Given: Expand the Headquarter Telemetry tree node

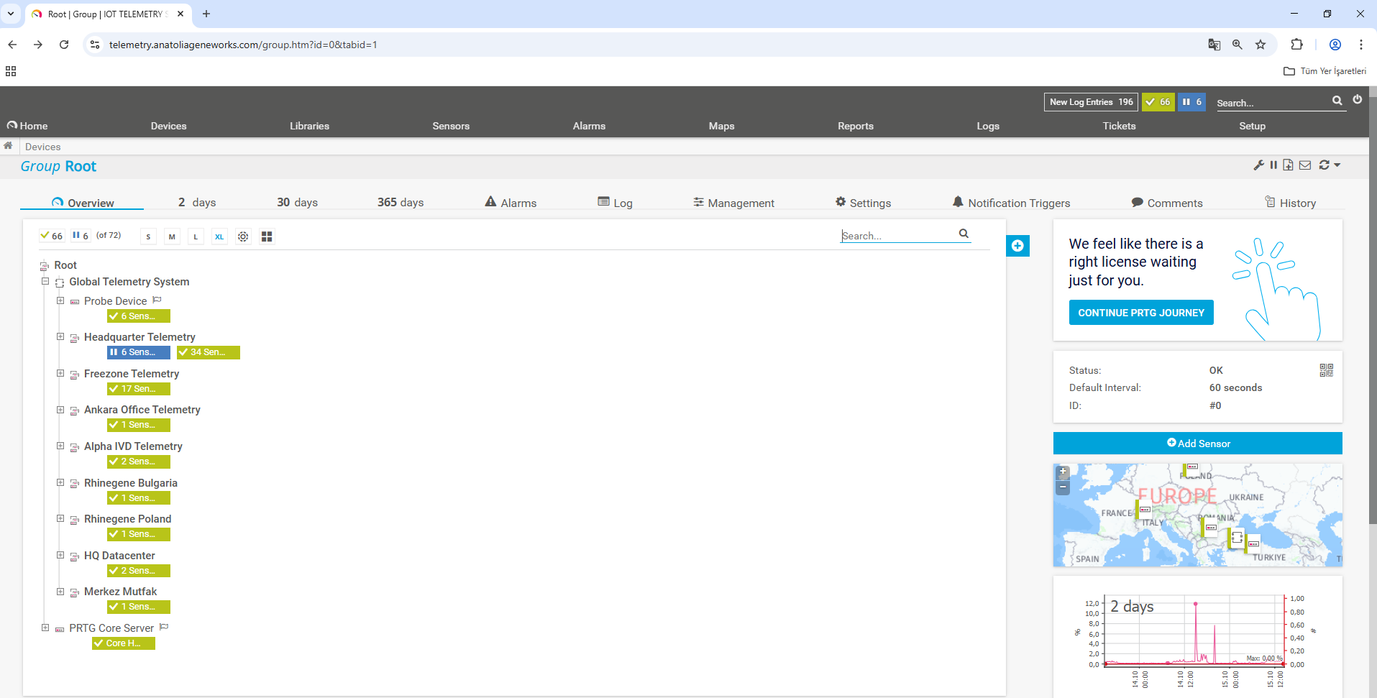Looking at the screenshot, I should [x=60, y=337].
